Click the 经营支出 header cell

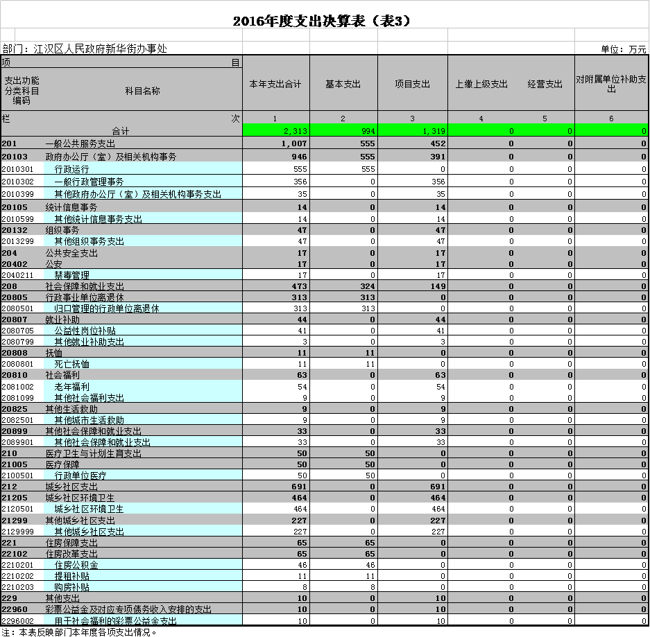545,85
